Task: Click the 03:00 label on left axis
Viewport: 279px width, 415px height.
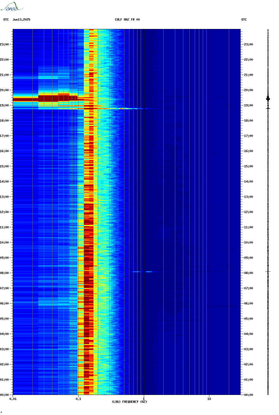Action: [4, 349]
